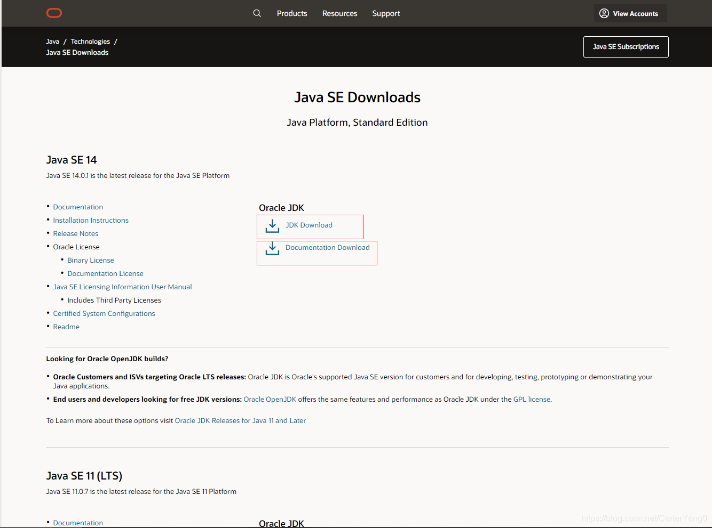712x528 pixels.
Task: Click 'Includes Third Party Licenses' text
Action: point(114,300)
